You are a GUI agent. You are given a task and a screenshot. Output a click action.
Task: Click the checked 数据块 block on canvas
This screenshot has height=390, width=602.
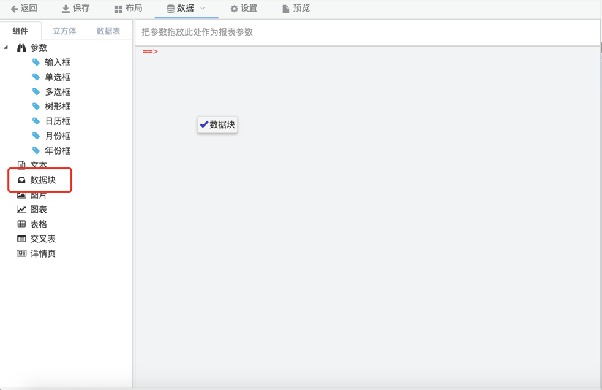click(217, 125)
